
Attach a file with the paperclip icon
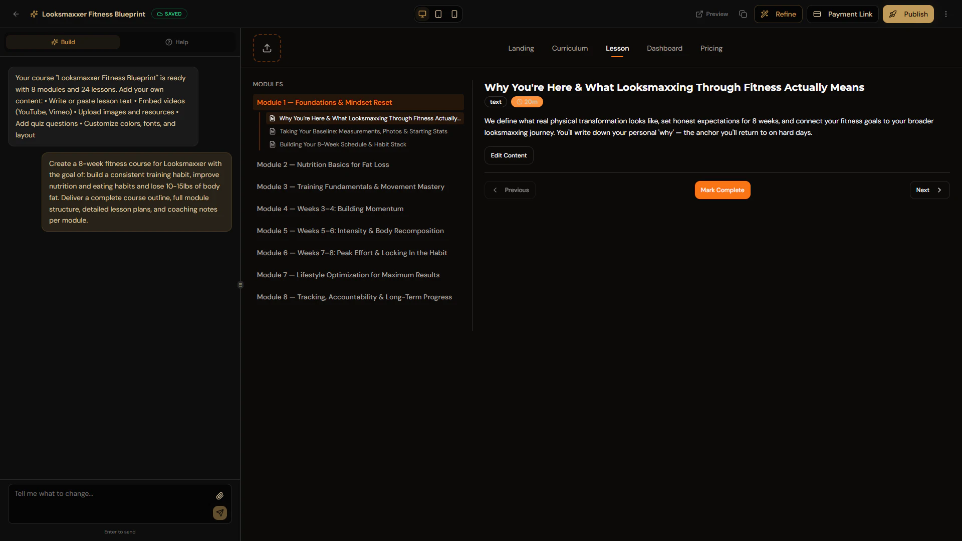pyautogui.click(x=220, y=496)
